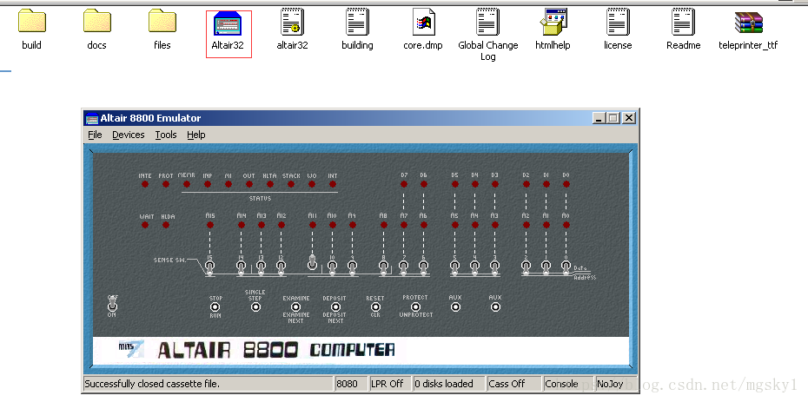Select the license file icon
The width and height of the screenshot is (808, 402).
618,23
